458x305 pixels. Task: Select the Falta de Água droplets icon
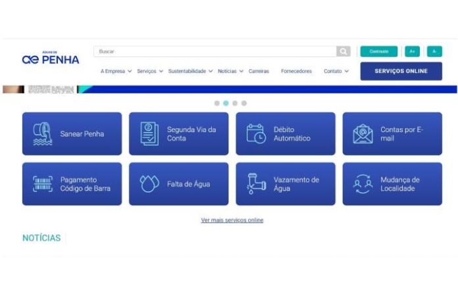[x=149, y=184]
